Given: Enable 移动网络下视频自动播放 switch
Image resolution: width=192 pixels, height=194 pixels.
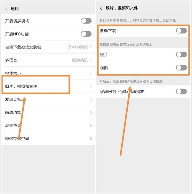Looking at the screenshot, I should (x=181, y=92).
